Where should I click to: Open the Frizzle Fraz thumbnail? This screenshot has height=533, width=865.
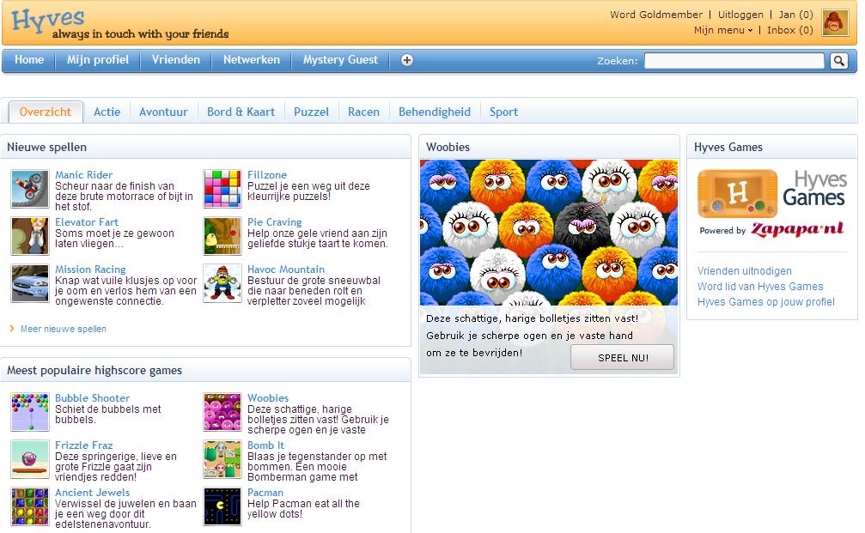click(30, 459)
